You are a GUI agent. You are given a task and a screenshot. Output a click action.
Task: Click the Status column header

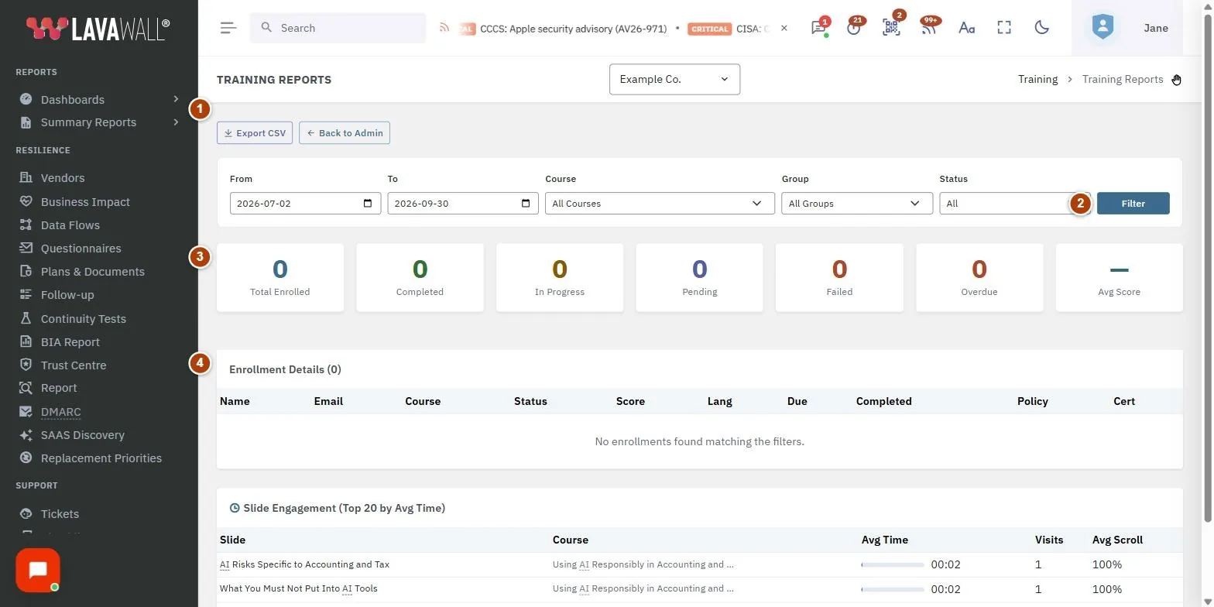(x=530, y=401)
